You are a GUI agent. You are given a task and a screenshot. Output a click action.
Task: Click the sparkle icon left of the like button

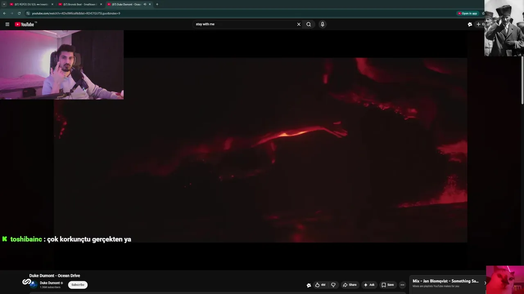[x=309, y=285]
